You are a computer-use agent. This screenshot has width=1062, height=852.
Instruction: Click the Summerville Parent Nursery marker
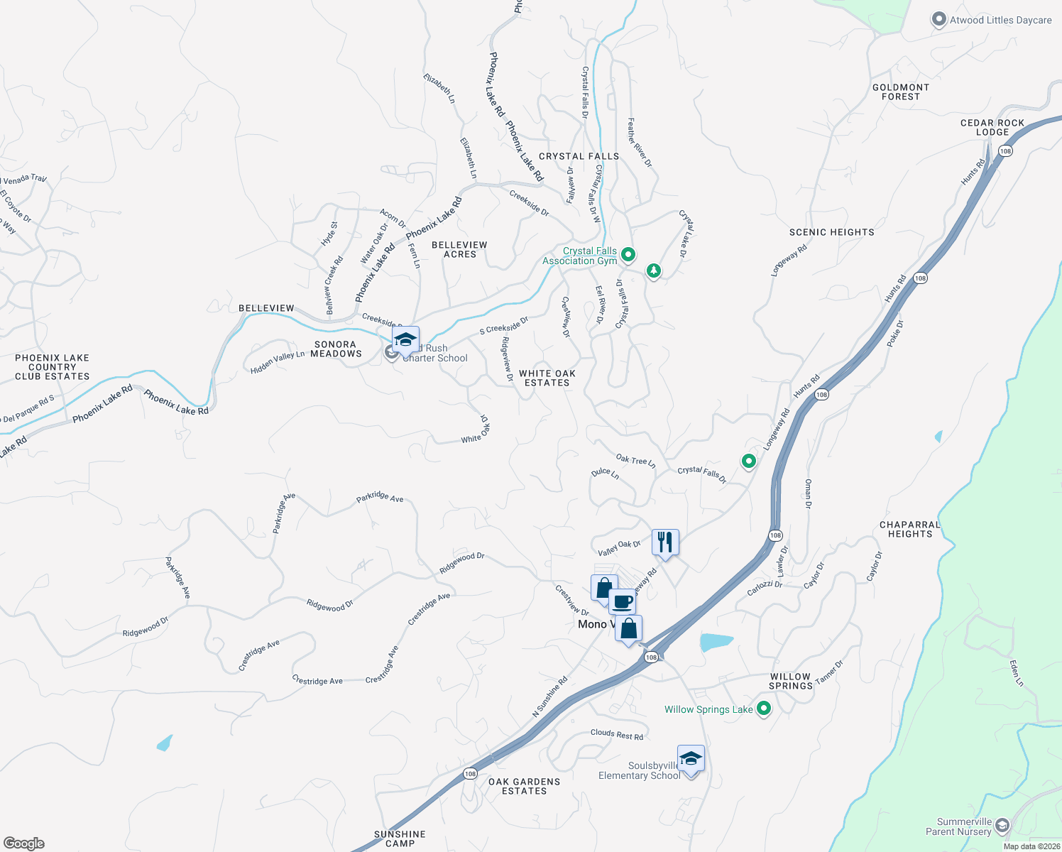1002,826
